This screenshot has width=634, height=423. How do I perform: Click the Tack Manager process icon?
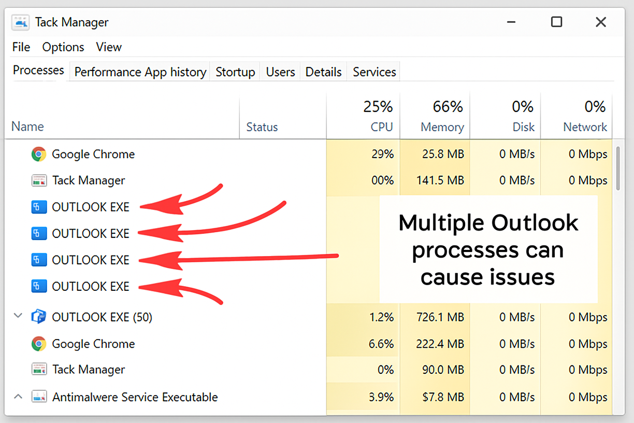click(x=38, y=180)
